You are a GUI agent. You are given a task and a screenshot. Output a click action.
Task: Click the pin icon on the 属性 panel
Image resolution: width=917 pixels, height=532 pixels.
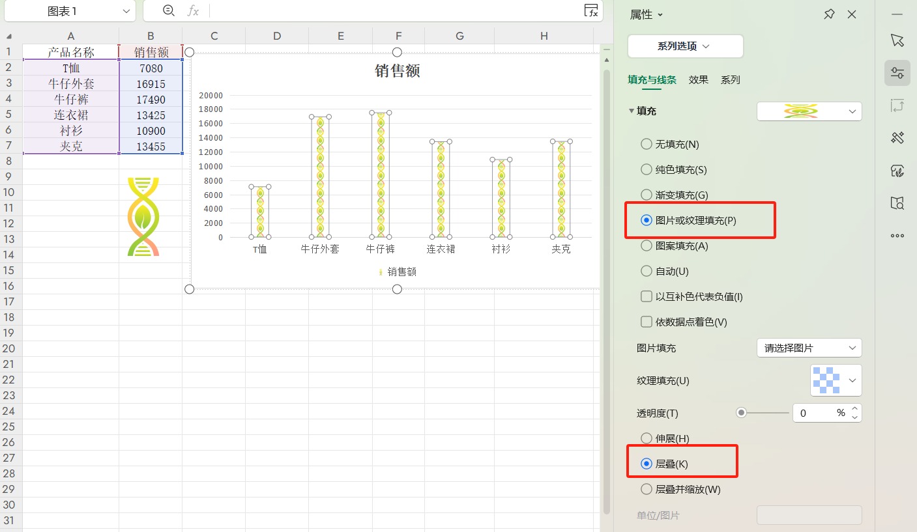coord(829,14)
